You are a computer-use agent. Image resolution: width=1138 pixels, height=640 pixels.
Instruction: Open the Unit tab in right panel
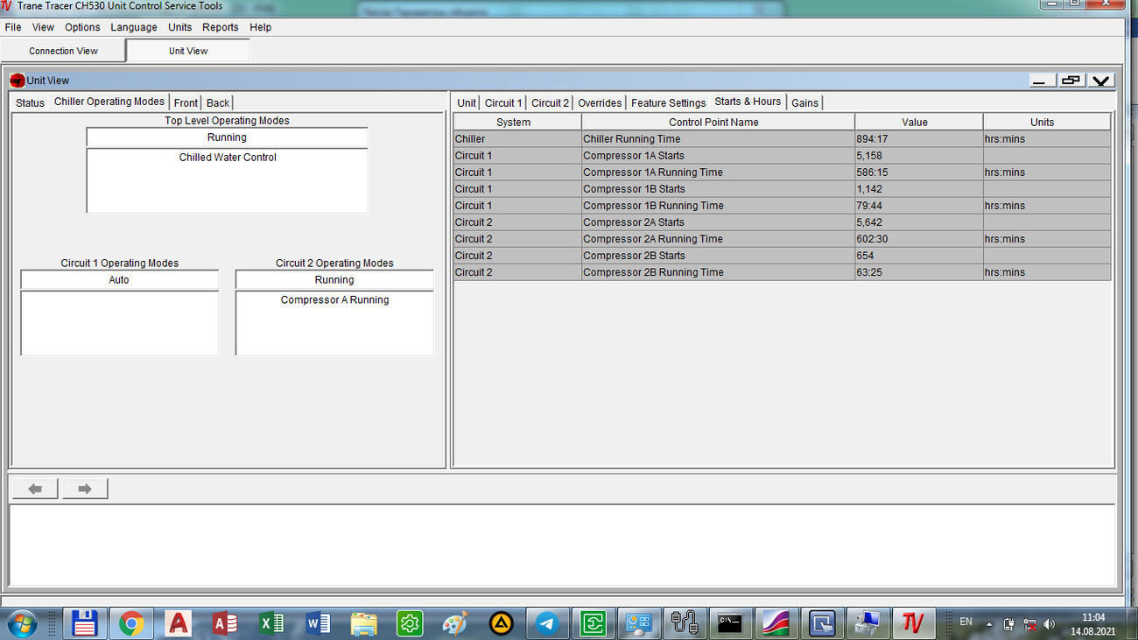pyautogui.click(x=467, y=102)
